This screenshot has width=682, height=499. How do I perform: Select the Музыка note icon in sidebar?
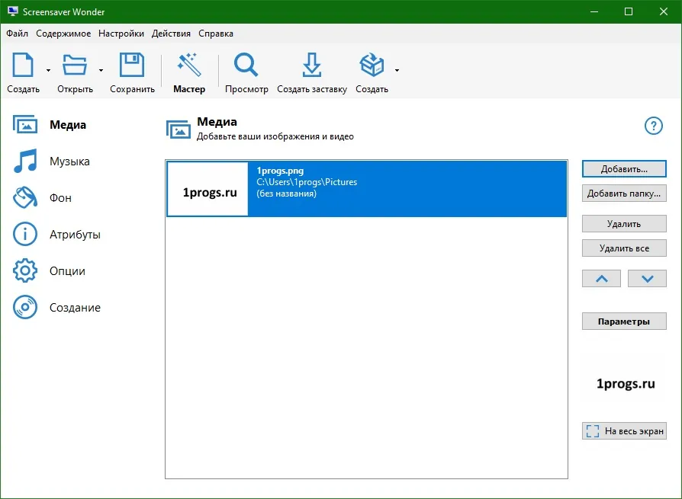click(x=24, y=161)
